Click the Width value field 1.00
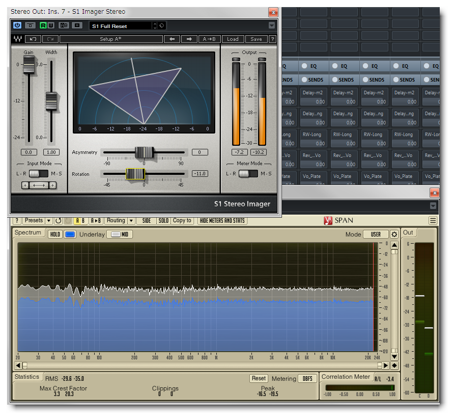This screenshot has width=454, height=419. [51, 152]
